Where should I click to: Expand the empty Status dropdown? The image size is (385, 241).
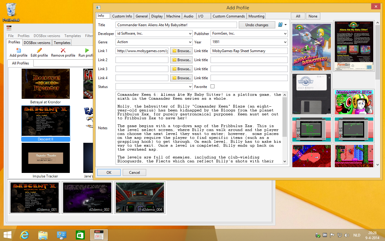point(190,87)
